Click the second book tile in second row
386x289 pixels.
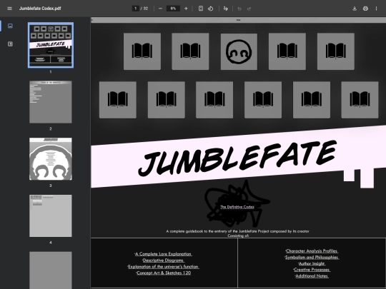click(166, 100)
